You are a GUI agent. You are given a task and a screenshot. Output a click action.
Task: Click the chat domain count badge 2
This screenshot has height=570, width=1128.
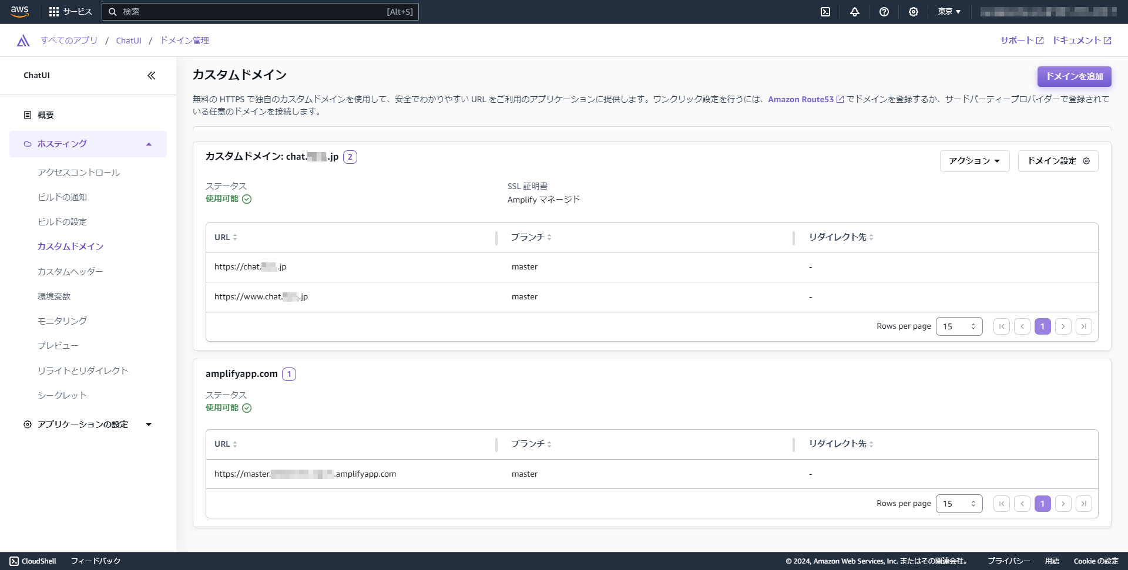coord(350,157)
